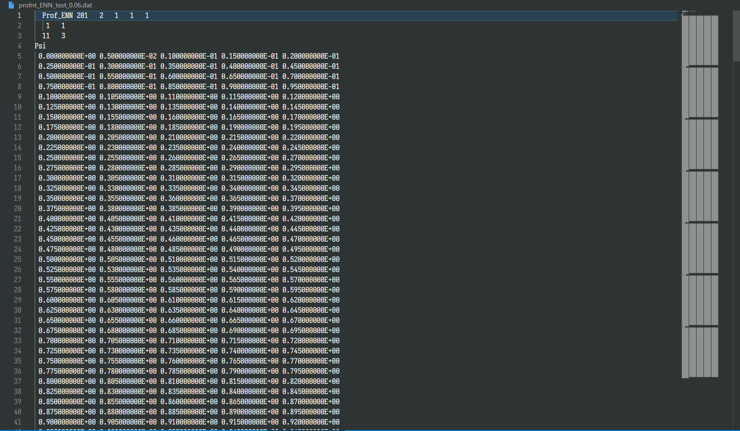
Task: Click 0.000000000E+00 on line 5
Action: 67,56
